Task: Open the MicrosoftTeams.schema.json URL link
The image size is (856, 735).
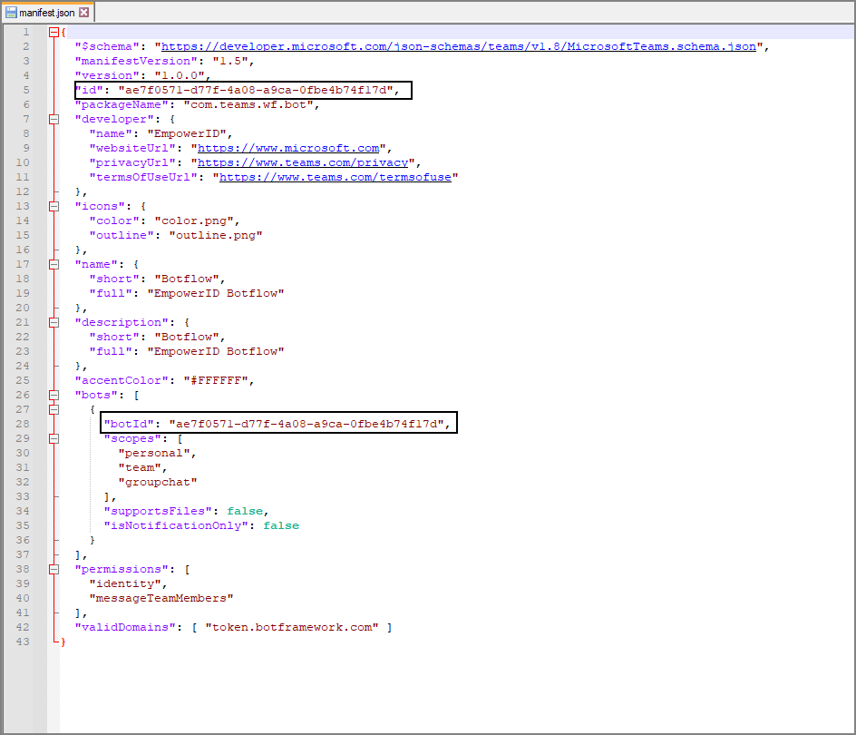Action: (462, 46)
